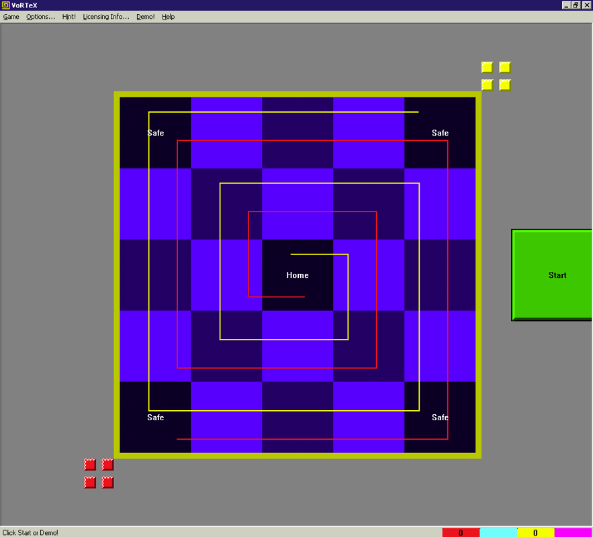Open Licensing Info from the menu bar

coord(105,17)
